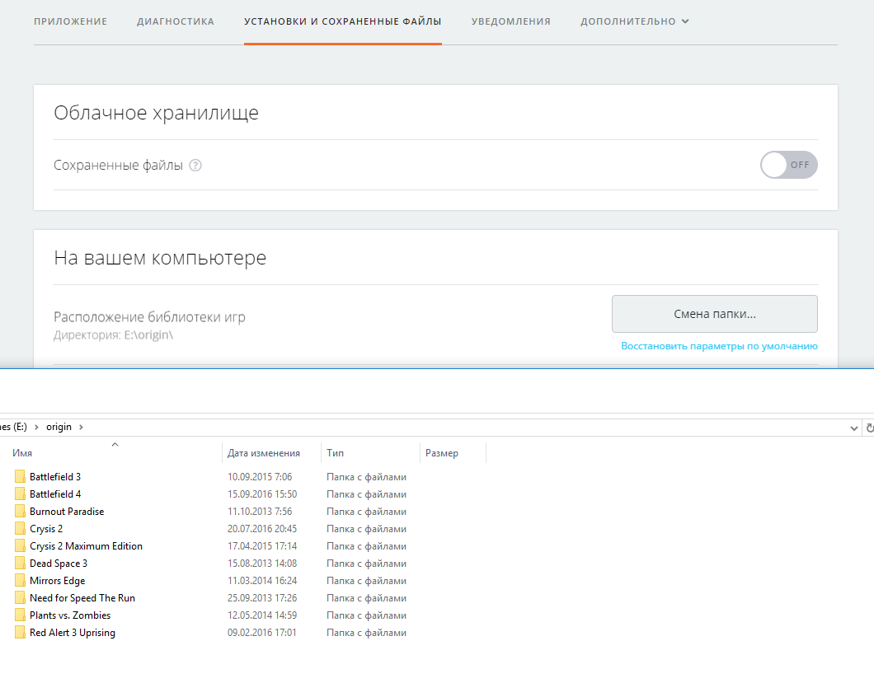The height and width of the screenshot is (683, 874).
Task: Select the Battlefield 3 folder icon
Action: point(20,476)
